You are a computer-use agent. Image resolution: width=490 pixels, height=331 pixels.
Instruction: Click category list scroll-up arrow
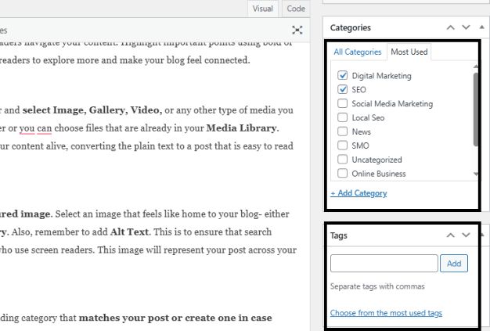coord(476,67)
